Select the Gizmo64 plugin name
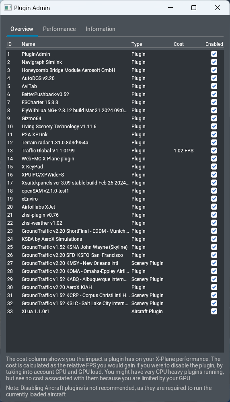This screenshot has height=402, width=230. (x=31, y=118)
